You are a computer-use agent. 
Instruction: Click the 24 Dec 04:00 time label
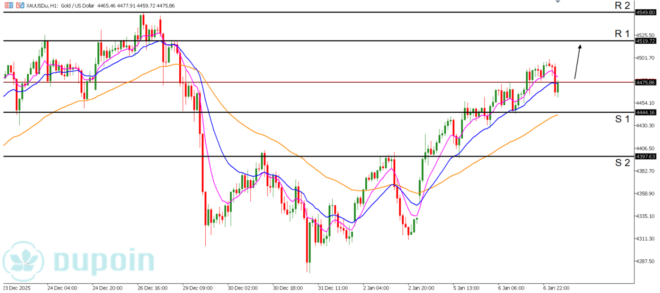pyautogui.click(x=62, y=288)
